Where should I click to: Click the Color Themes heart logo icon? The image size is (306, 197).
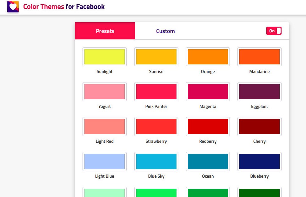(13, 6)
